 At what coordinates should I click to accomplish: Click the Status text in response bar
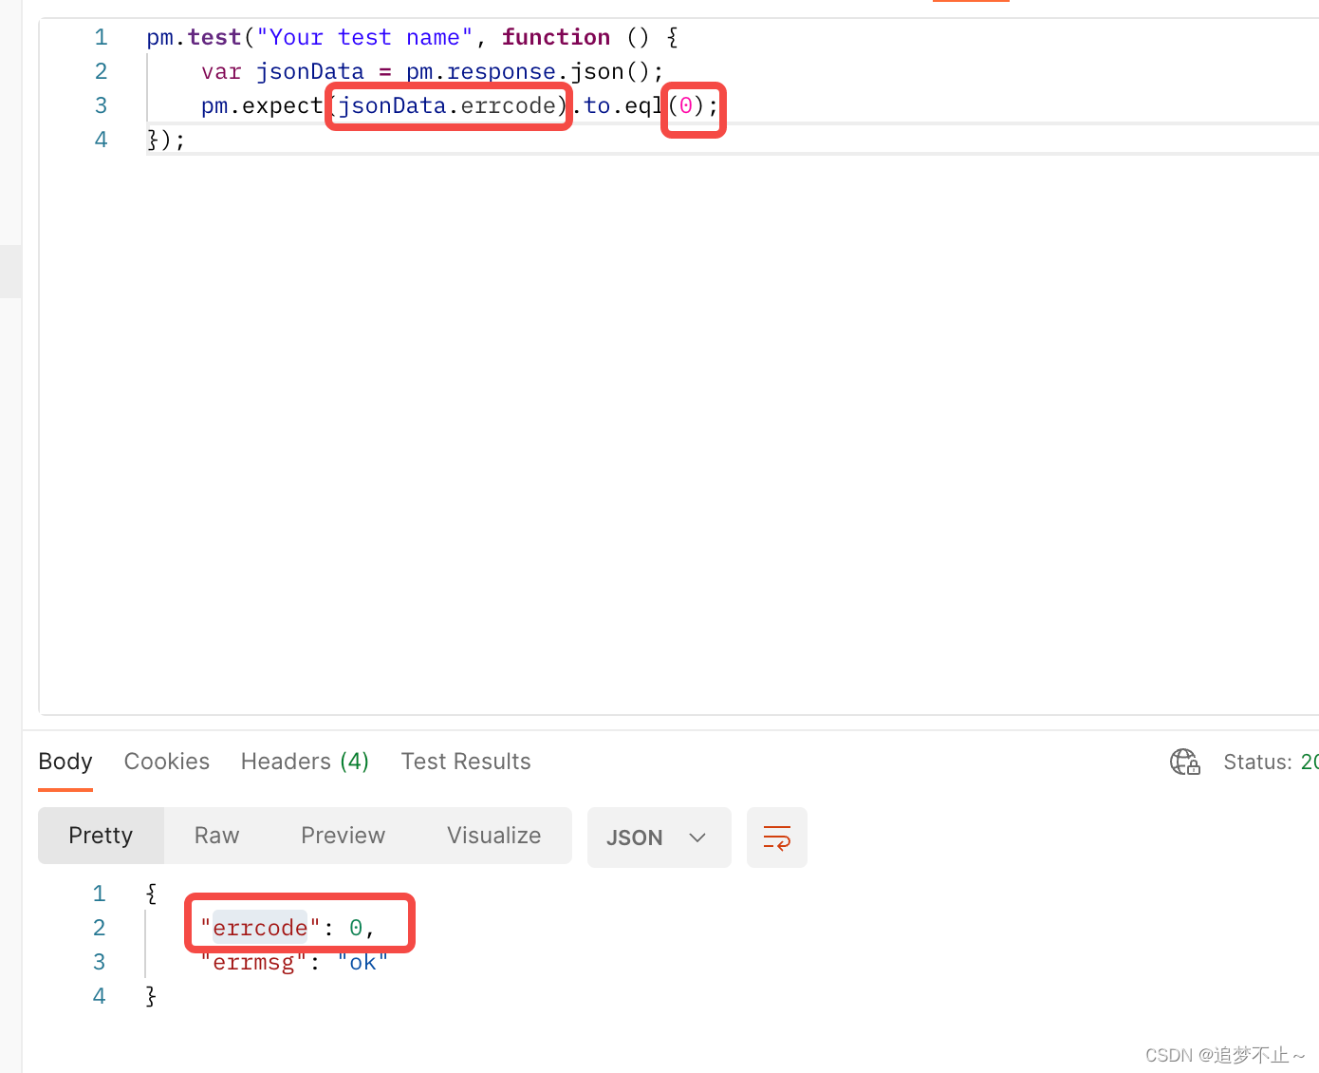[x=1271, y=762]
